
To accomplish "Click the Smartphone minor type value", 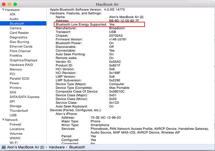I will click(x=100, y=125).
